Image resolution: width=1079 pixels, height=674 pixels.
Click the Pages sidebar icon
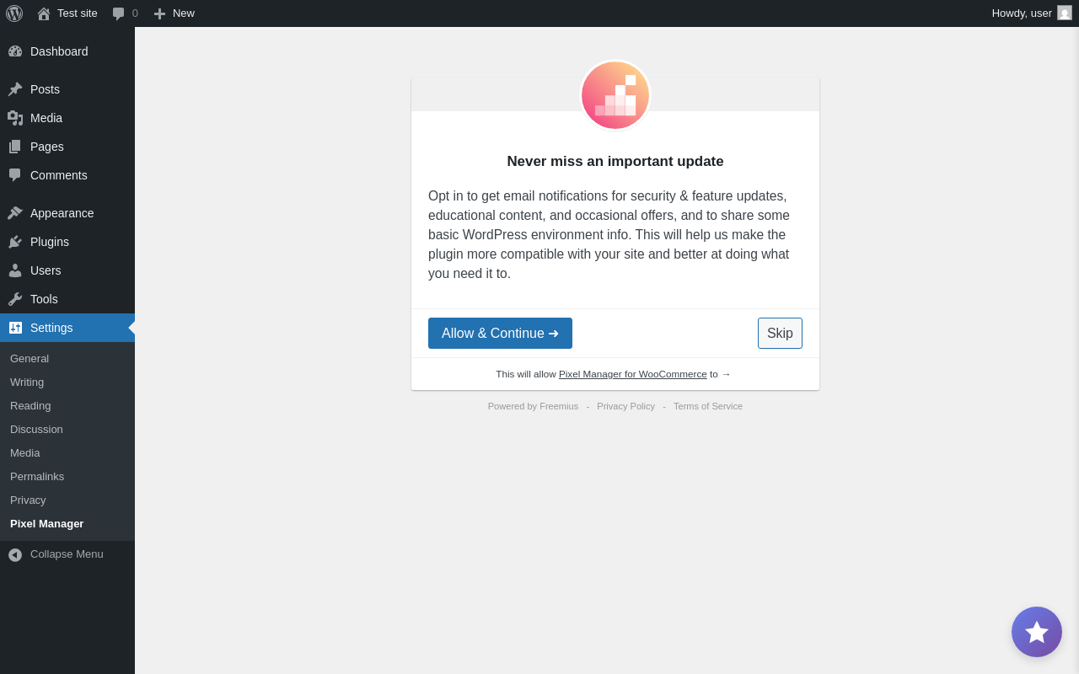(x=15, y=147)
